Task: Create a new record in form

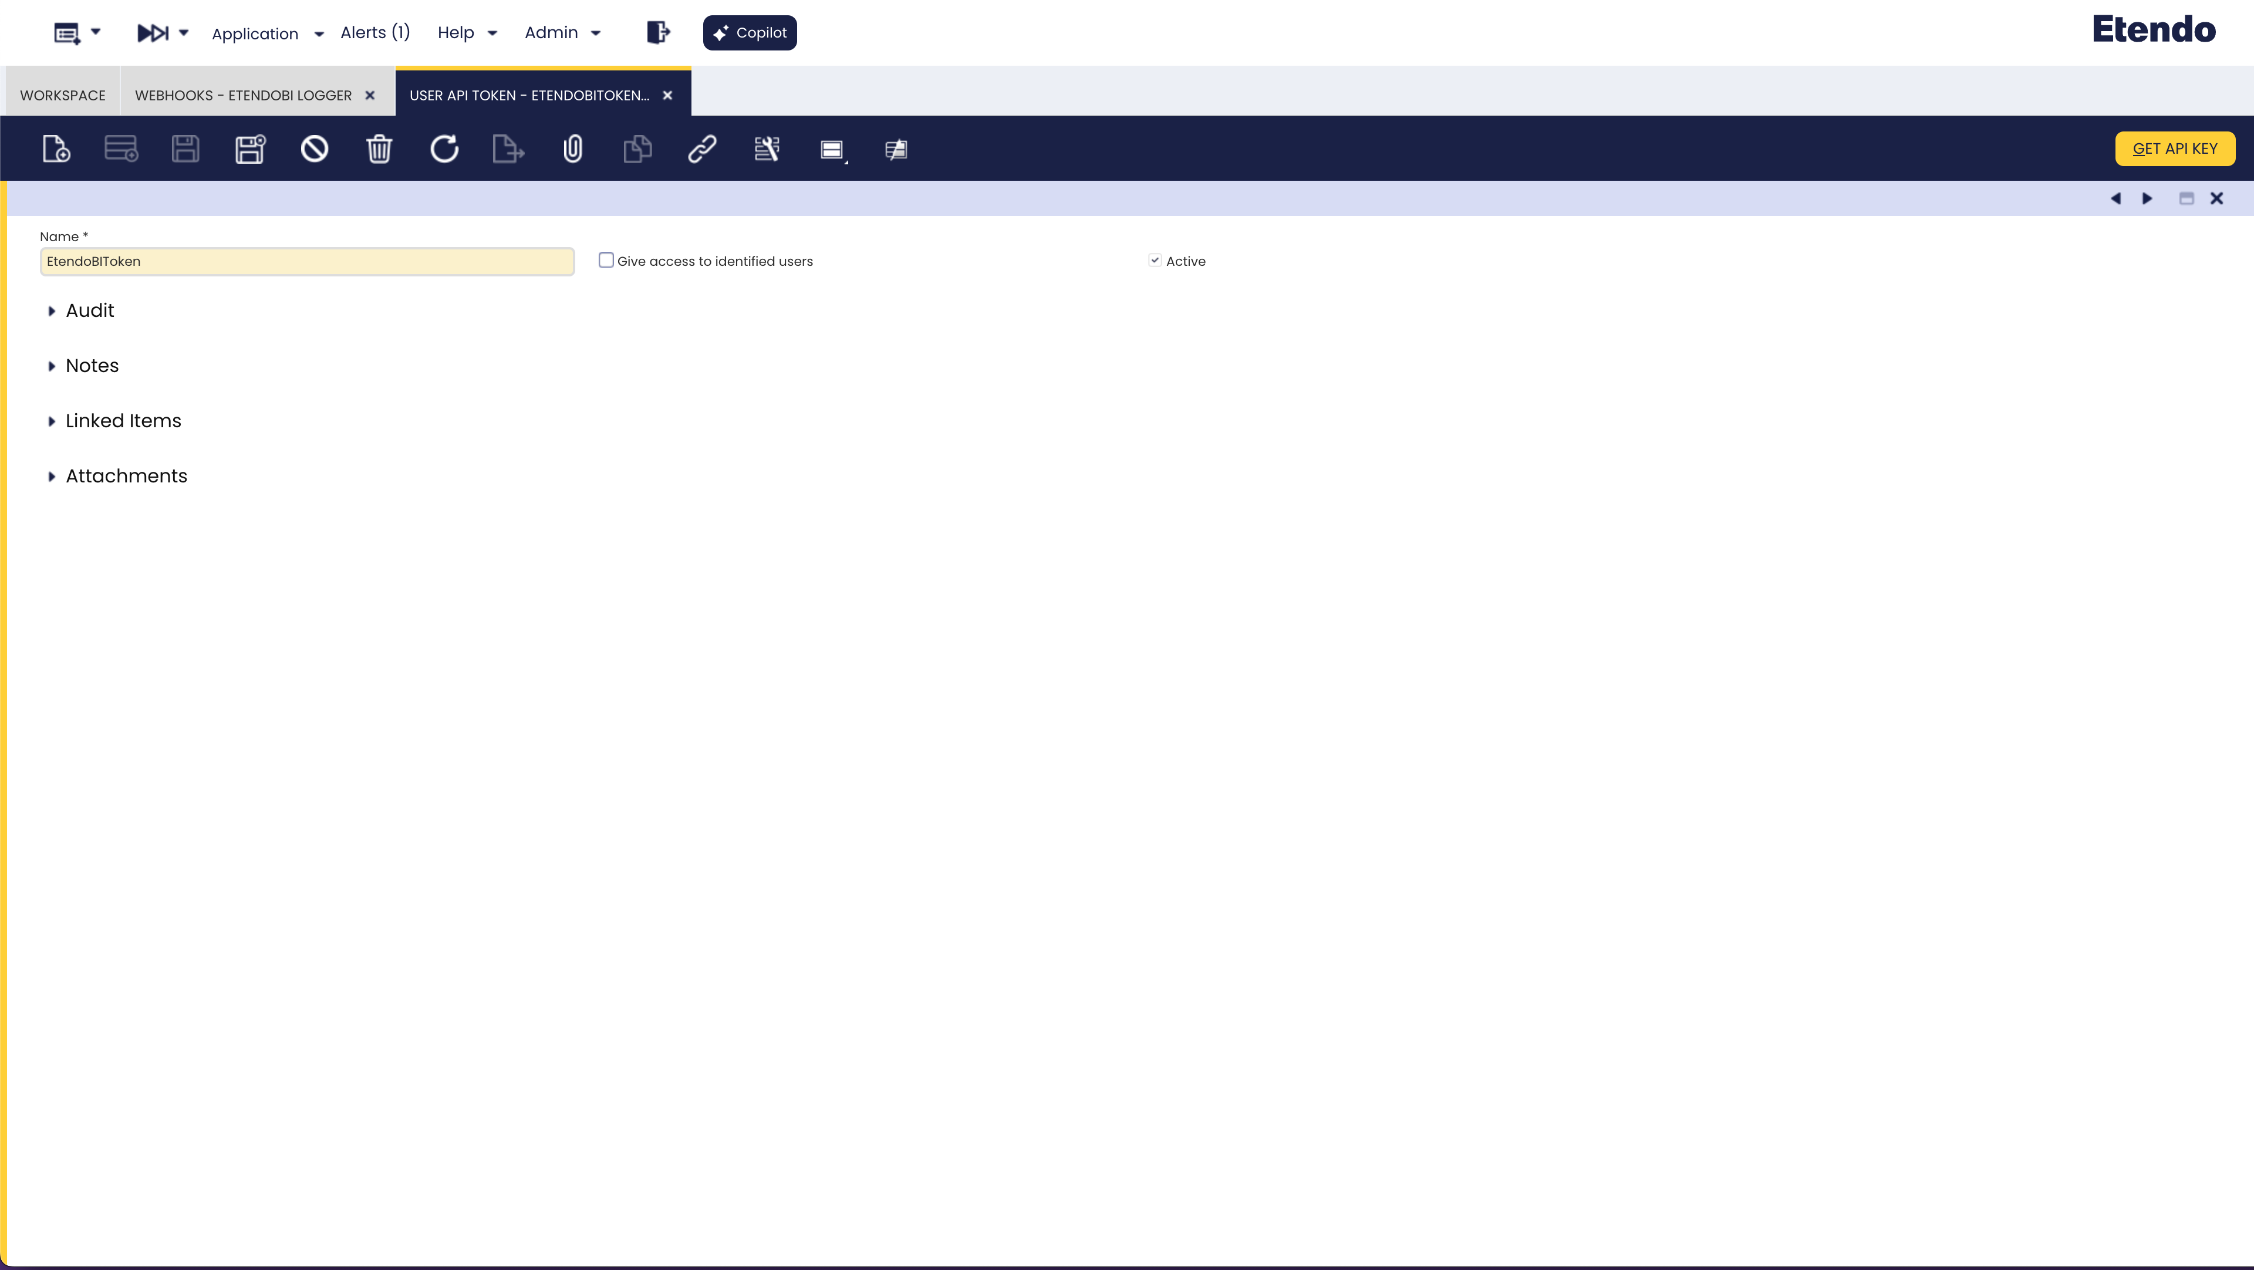Action: pos(56,148)
